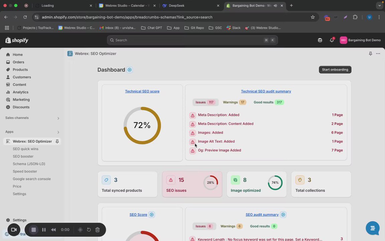Viewport: 385px width, 241px height.
Task: Open the Products tag icon
Action: [x=8, y=70]
